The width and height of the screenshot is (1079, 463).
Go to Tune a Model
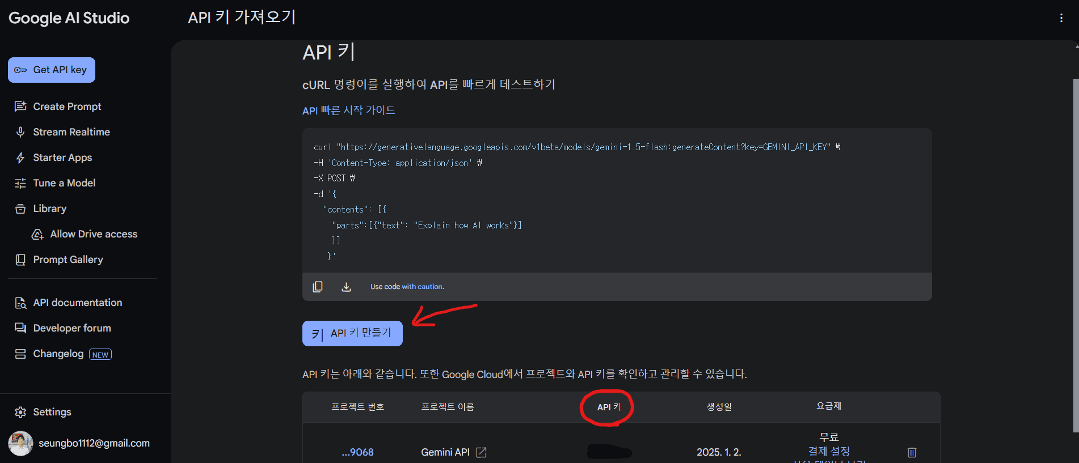pos(64,183)
